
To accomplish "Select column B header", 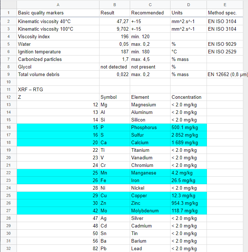I will click(115, 5).
